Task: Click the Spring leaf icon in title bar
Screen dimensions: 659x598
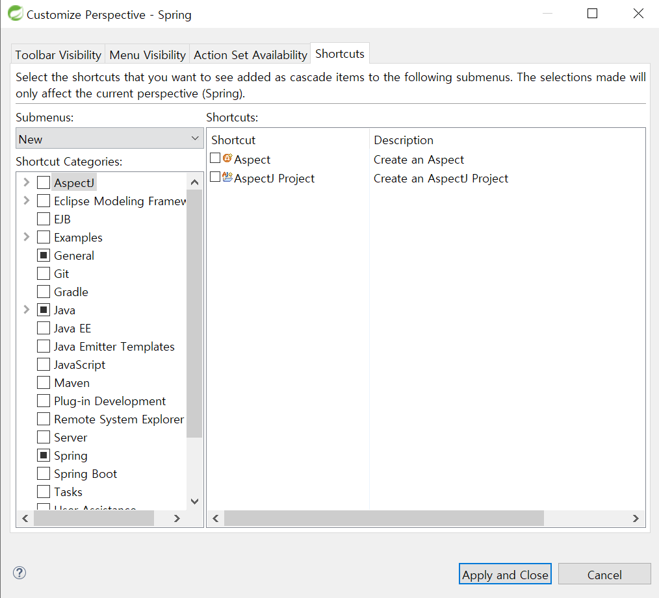Action: pos(16,13)
